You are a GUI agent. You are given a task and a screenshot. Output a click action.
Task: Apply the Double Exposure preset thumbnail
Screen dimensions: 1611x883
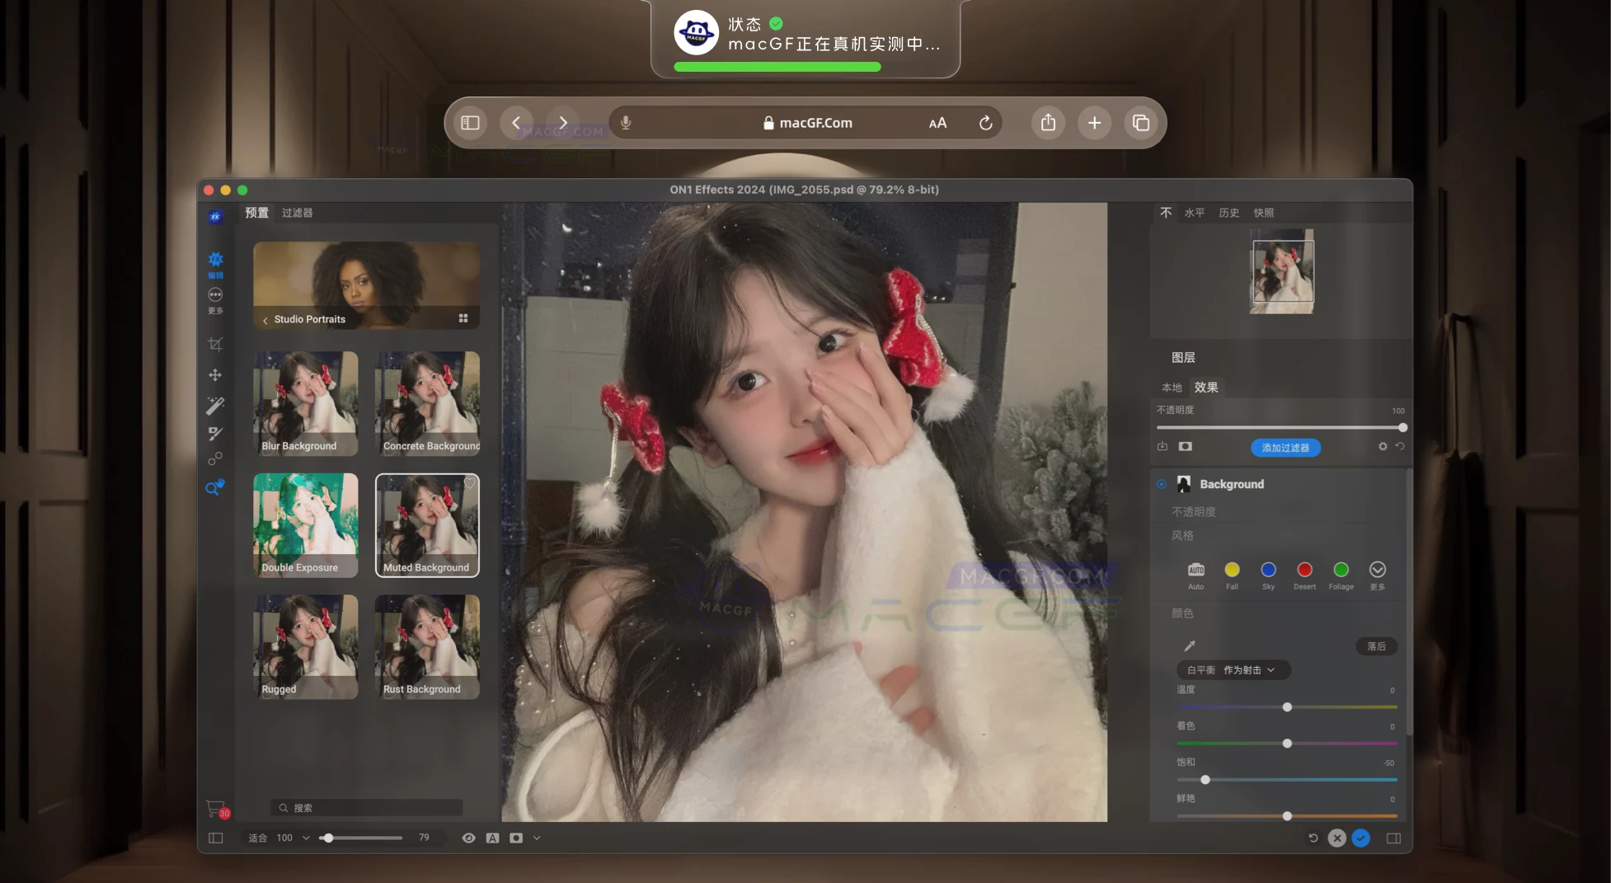tap(306, 525)
